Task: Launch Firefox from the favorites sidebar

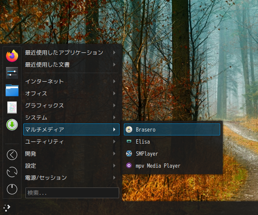Action: 12,56
